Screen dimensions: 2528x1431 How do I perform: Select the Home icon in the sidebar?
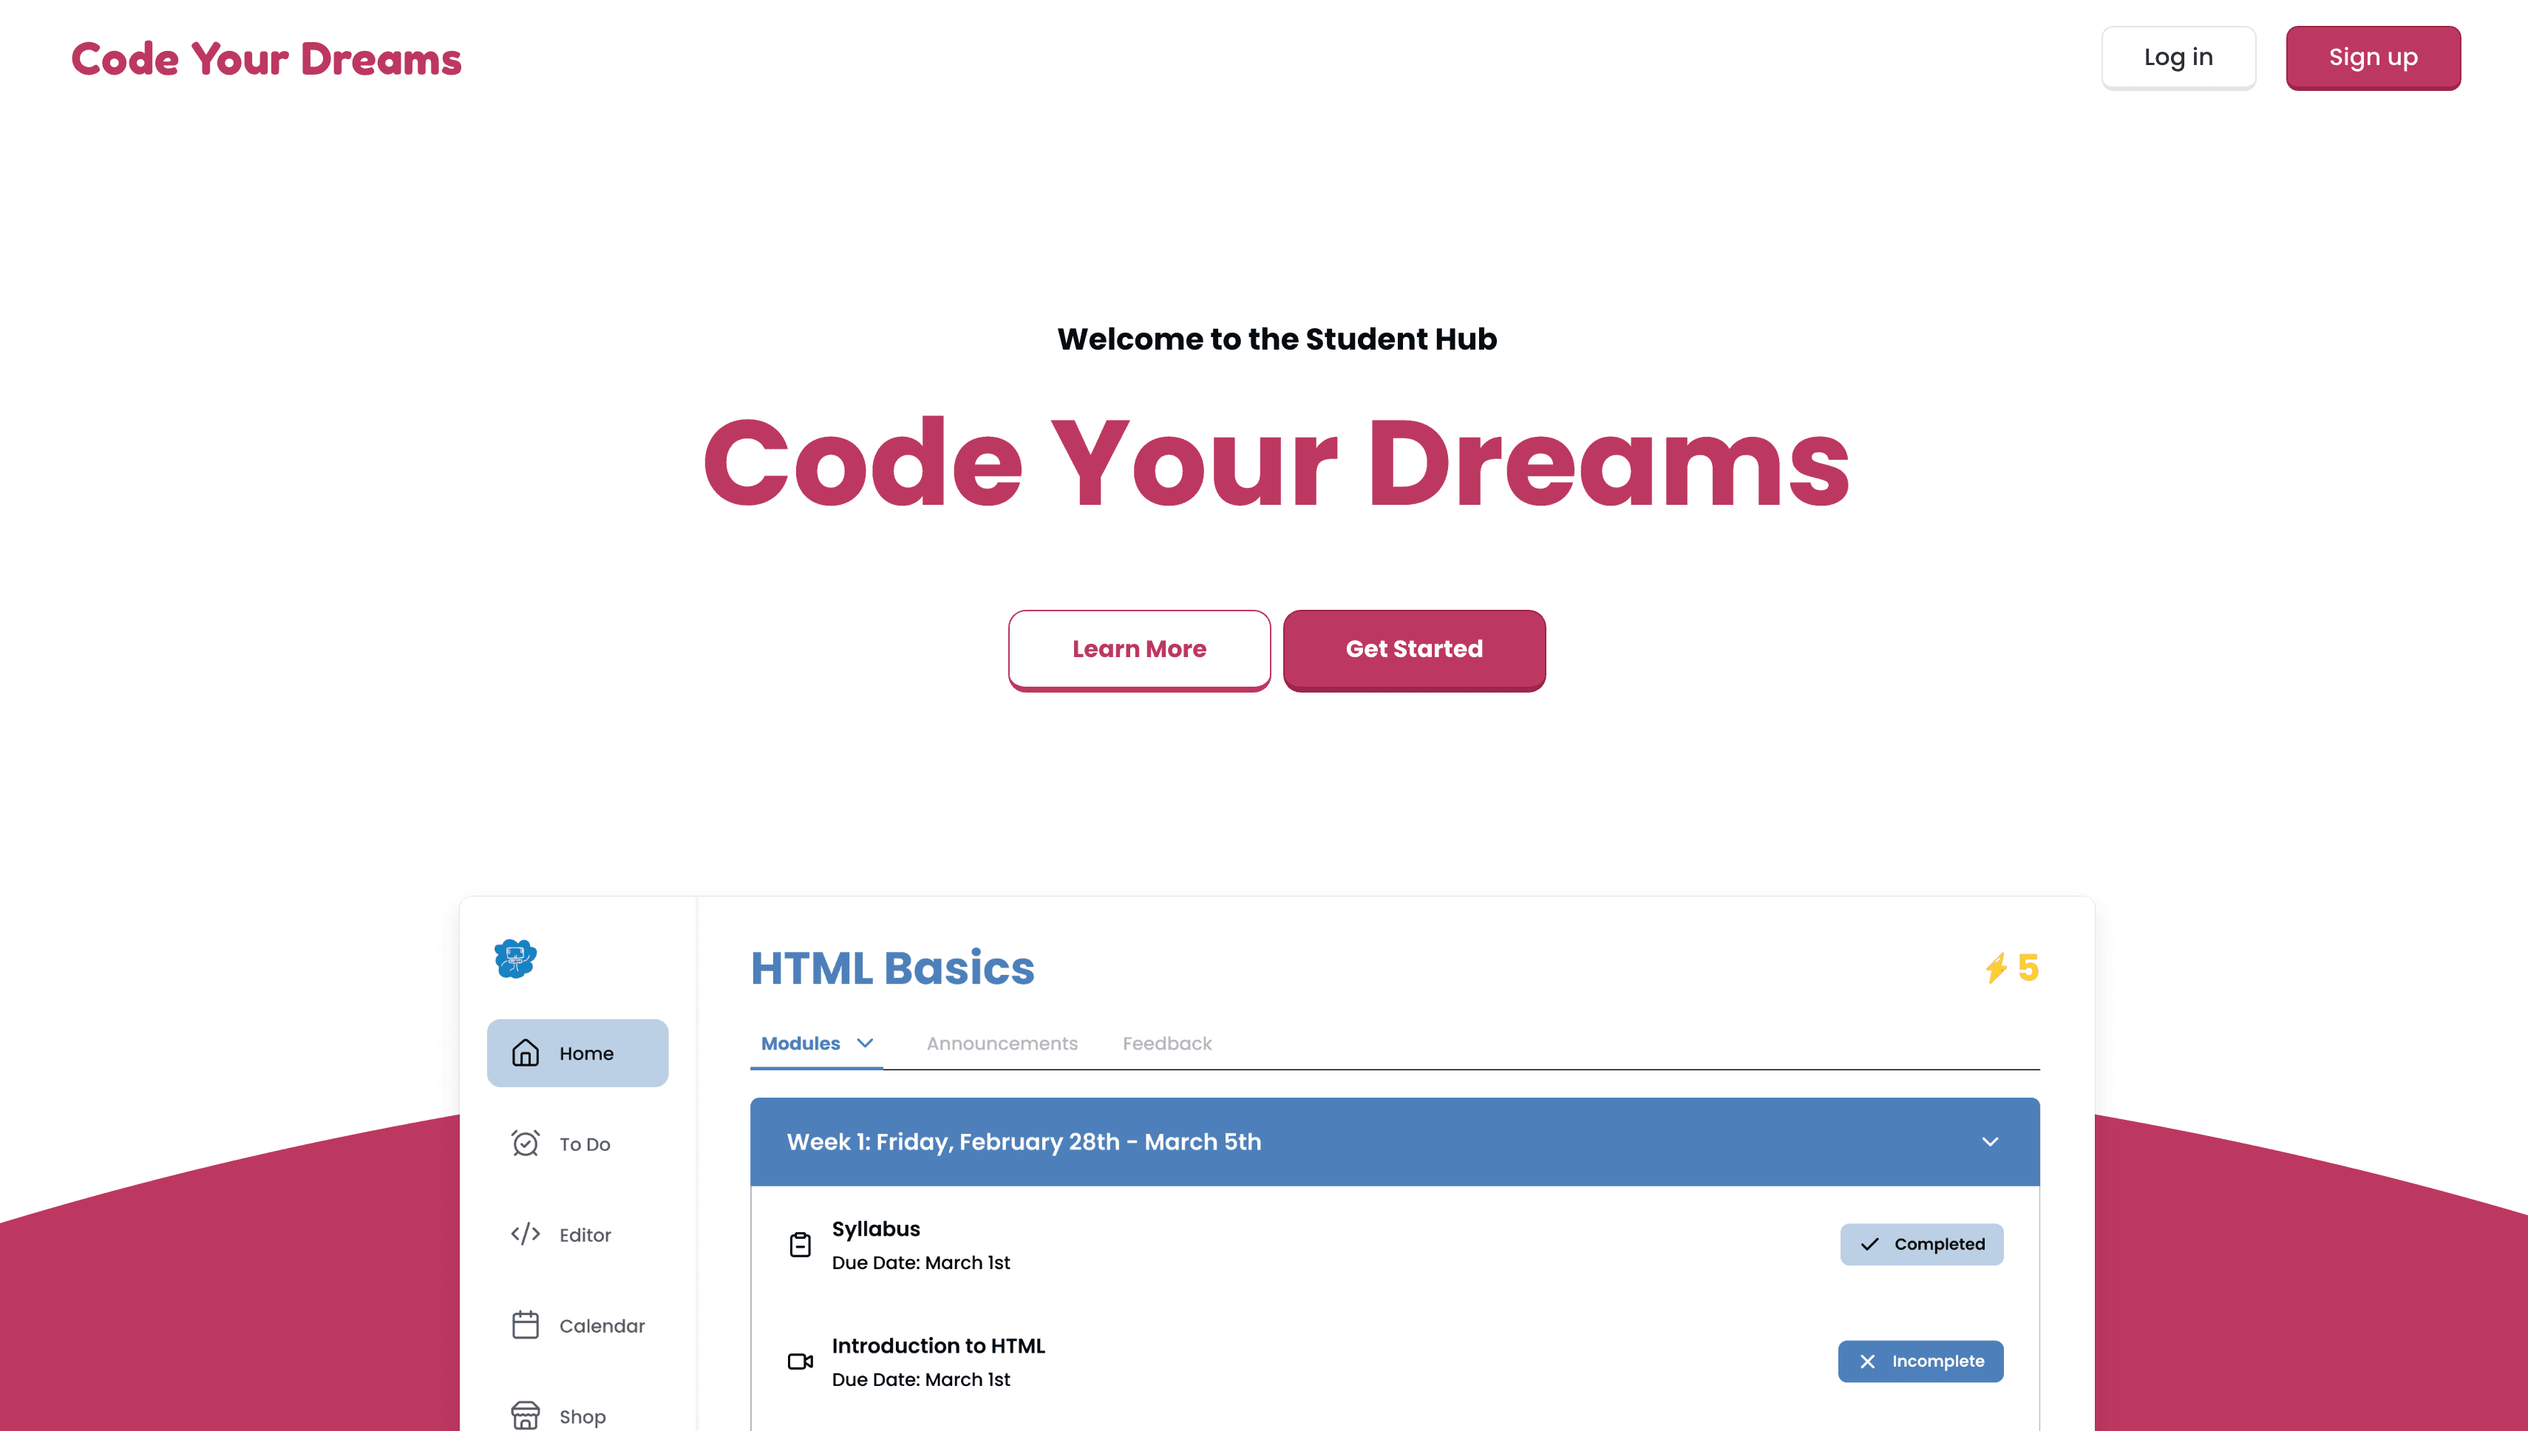(525, 1053)
